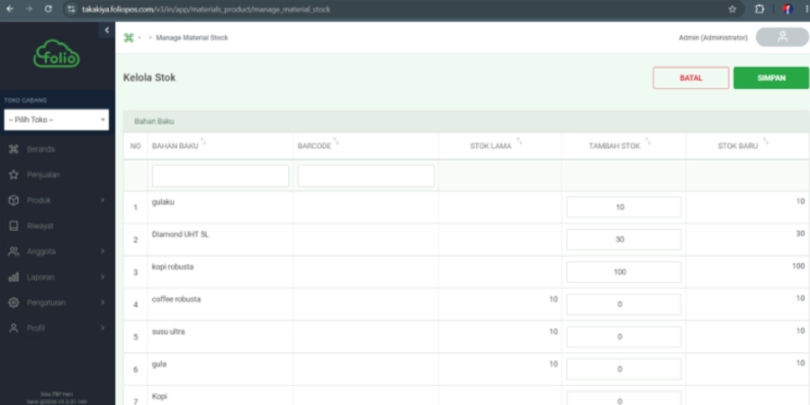Open Riwayat from the sidebar
Screen dimensions: 810x405
point(40,225)
